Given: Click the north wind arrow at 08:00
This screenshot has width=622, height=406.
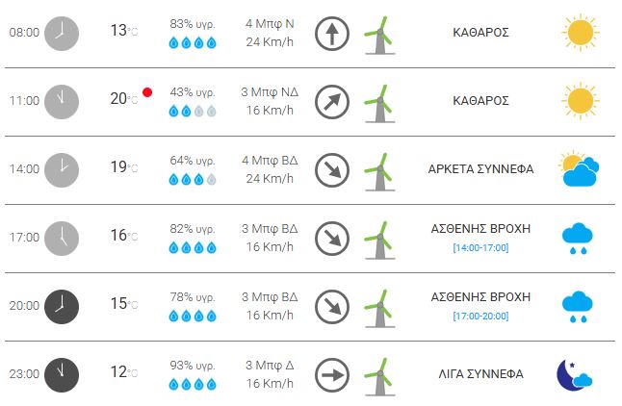Looking at the screenshot, I should [331, 34].
